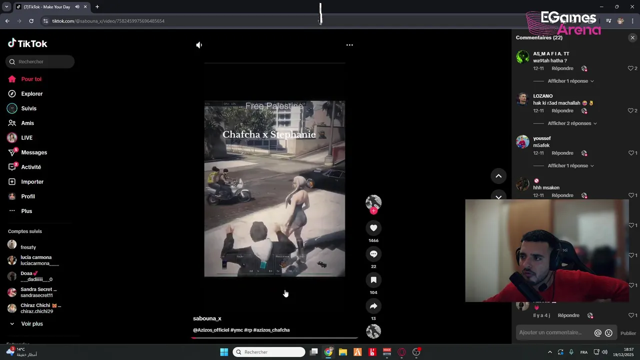Open the Pour toi feed
640x360 pixels.
point(31,79)
